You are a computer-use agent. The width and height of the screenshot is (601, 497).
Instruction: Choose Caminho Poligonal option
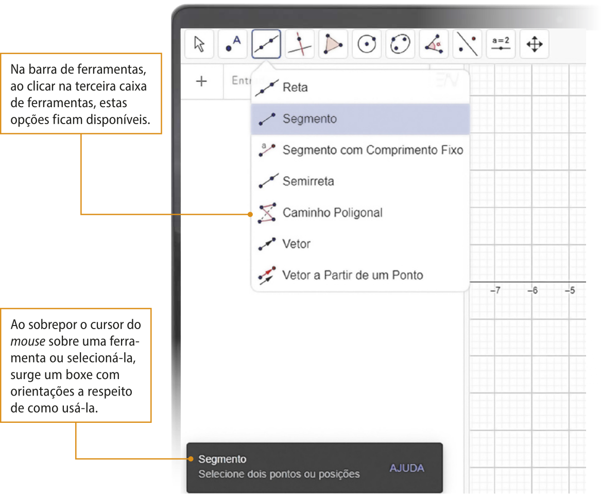[x=360, y=213]
